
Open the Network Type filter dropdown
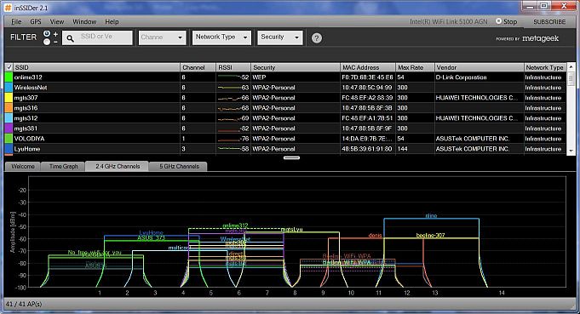coord(221,37)
